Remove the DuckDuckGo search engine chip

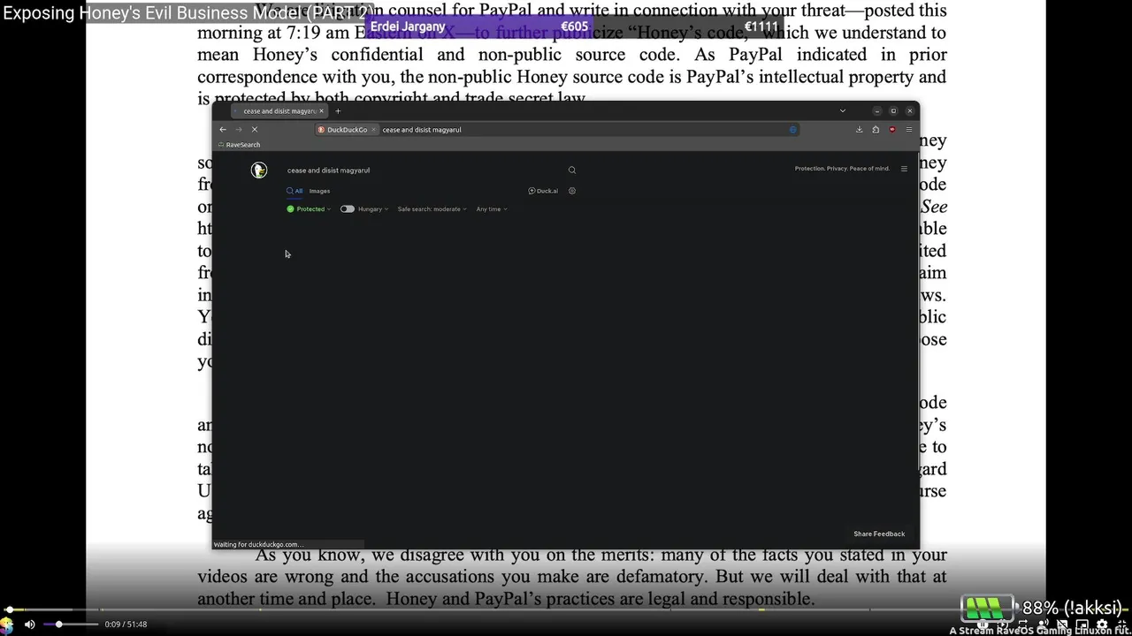click(373, 130)
